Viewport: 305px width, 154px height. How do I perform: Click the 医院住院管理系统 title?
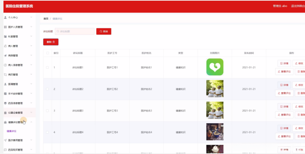click(x=19, y=6)
